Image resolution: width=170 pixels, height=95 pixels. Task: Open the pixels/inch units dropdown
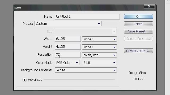99,55
